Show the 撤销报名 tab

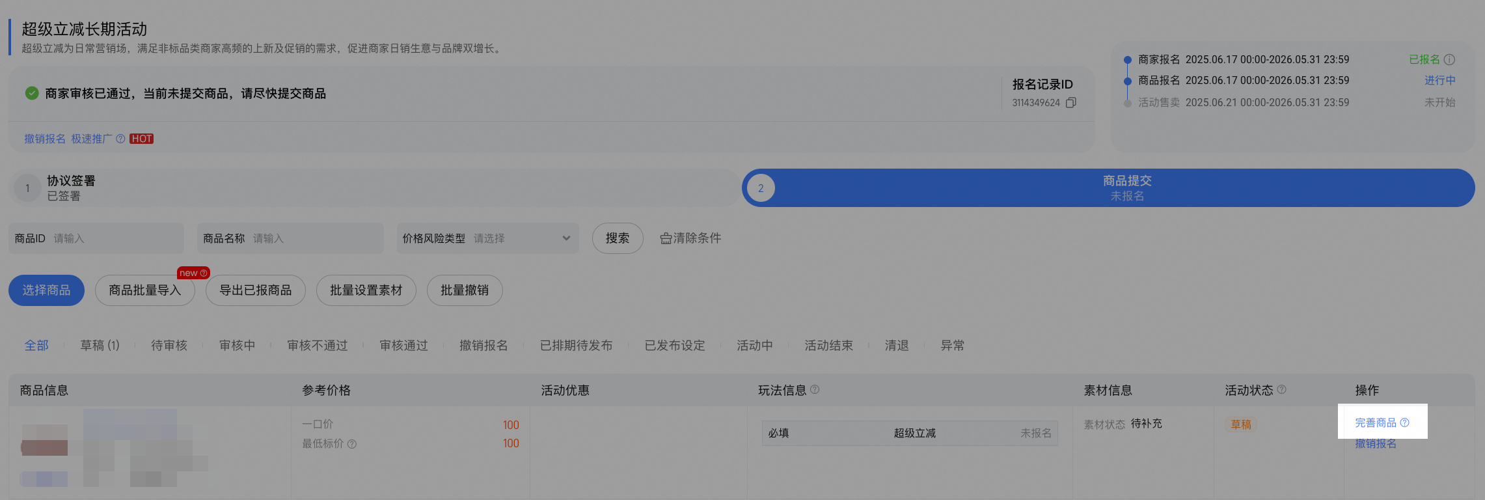(484, 345)
